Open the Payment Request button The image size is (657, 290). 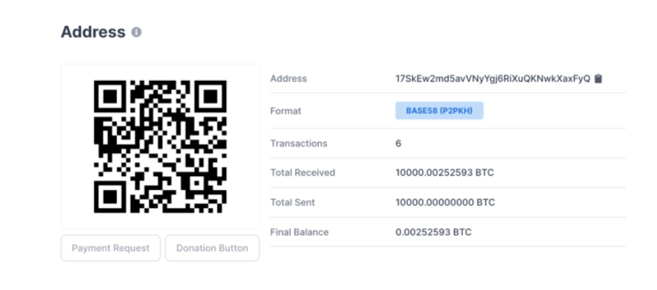pyautogui.click(x=110, y=248)
